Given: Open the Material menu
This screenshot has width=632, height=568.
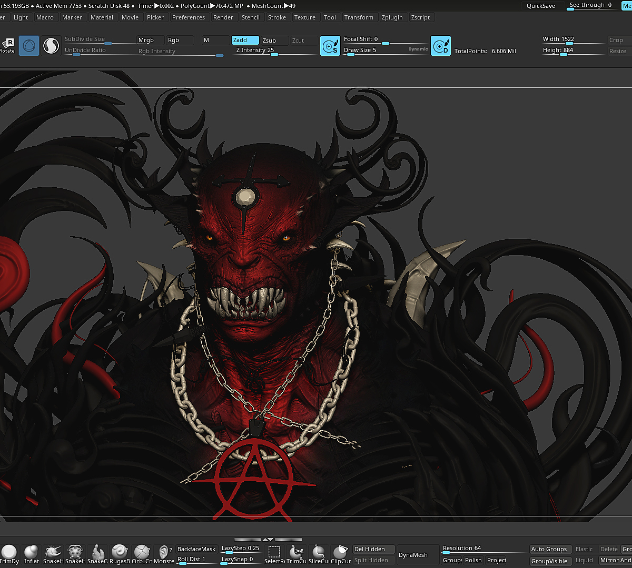Looking at the screenshot, I should pyautogui.click(x=102, y=17).
